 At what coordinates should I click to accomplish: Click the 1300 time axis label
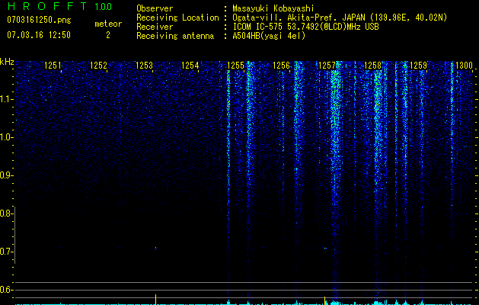[464, 66]
